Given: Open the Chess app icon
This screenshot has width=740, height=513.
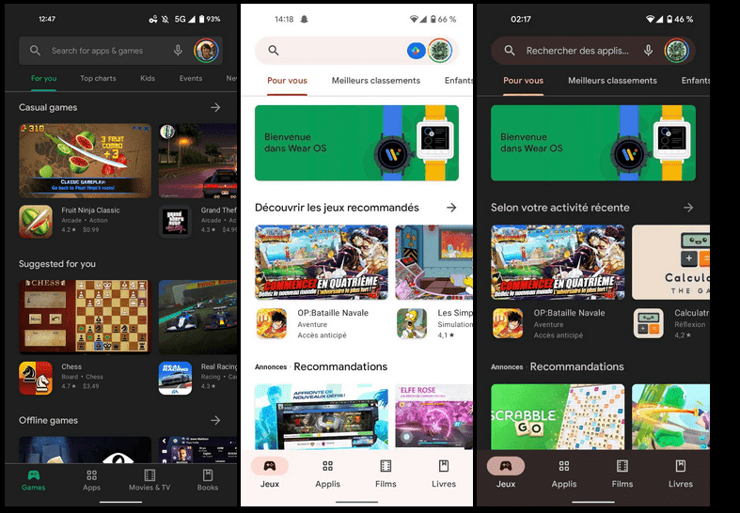Looking at the screenshot, I should tap(36, 378).
